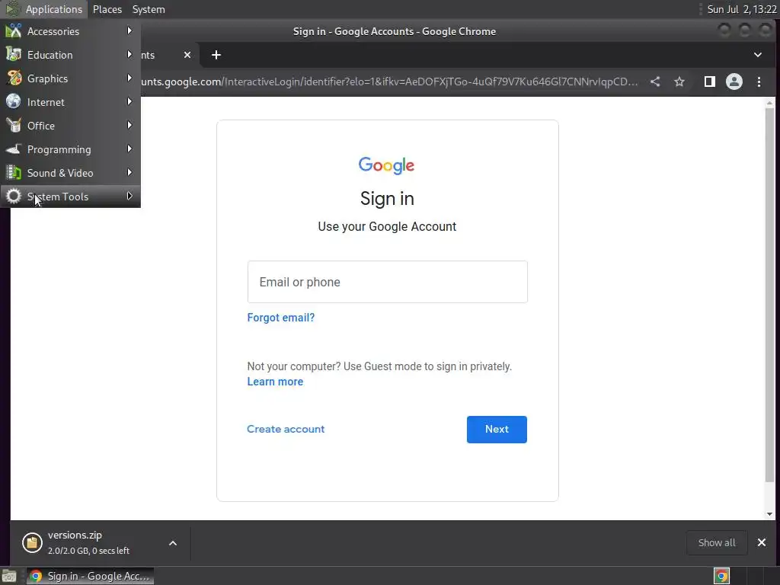
Task: Open the Chrome three-dot menu
Action: click(759, 82)
